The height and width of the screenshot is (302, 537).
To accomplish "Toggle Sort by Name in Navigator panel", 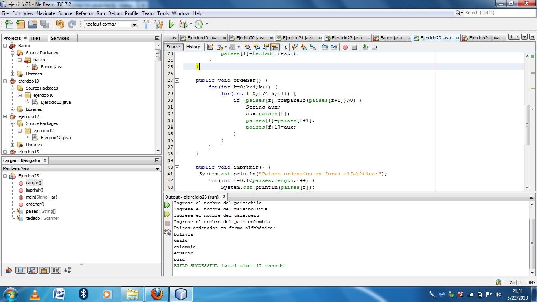I will 55,270.
